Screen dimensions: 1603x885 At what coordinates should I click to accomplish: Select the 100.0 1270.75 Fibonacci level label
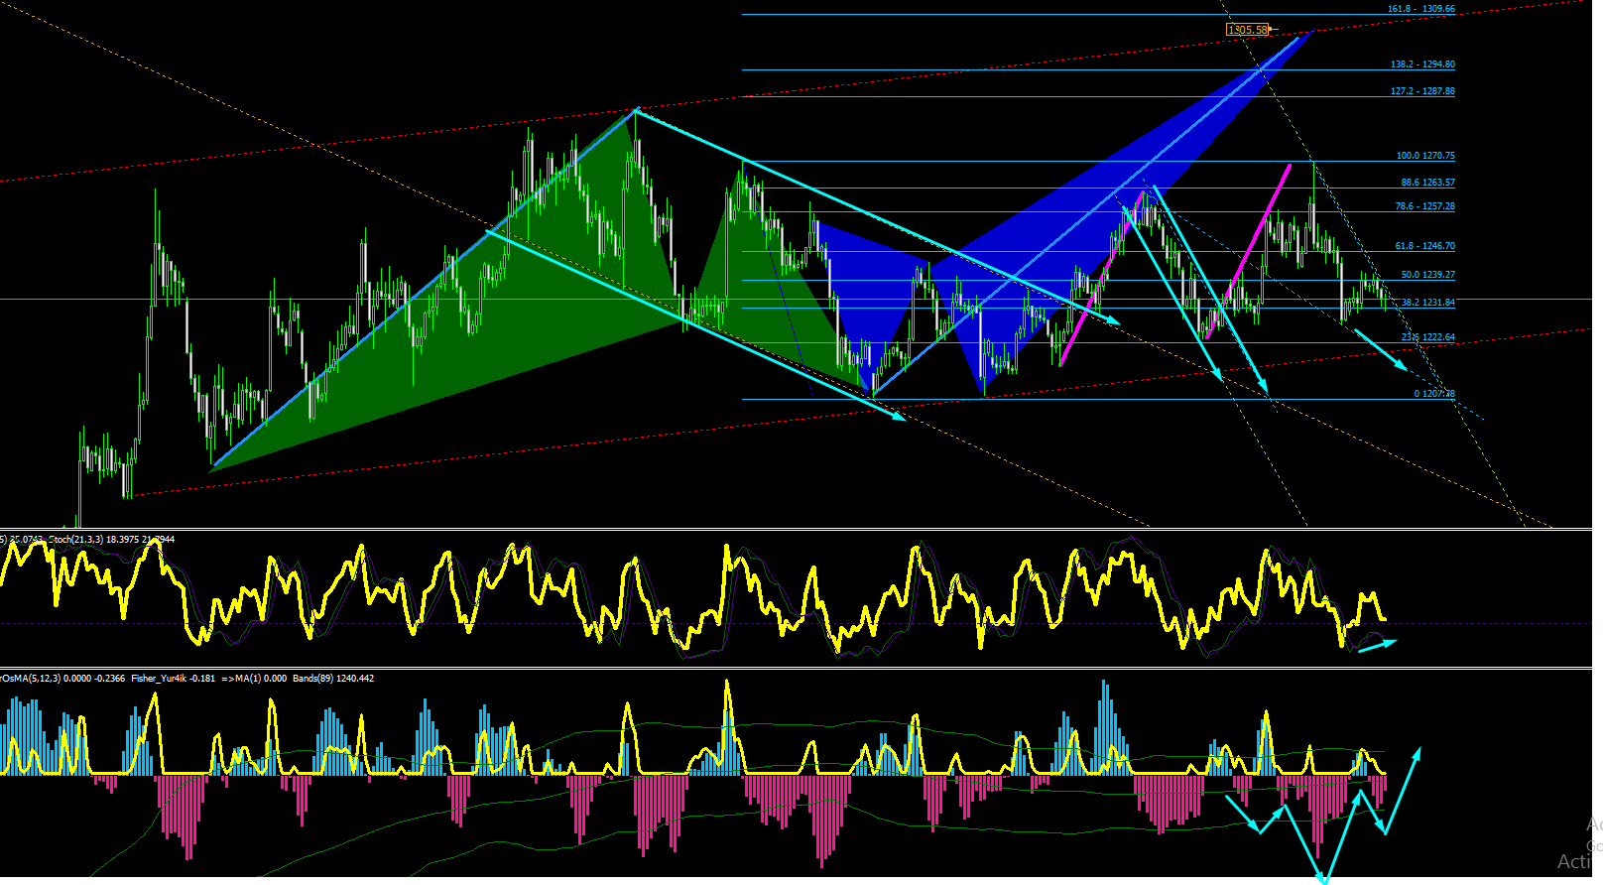tap(1425, 156)
